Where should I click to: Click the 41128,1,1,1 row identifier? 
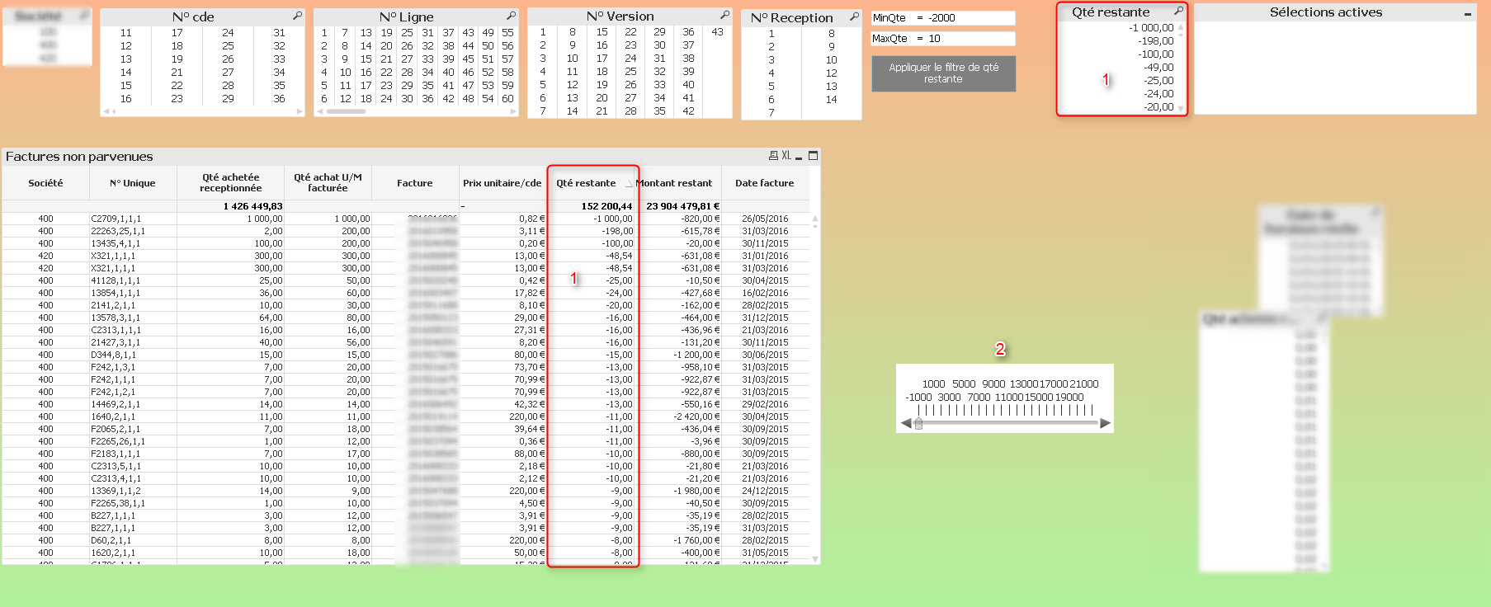click(x=133, y=281)
